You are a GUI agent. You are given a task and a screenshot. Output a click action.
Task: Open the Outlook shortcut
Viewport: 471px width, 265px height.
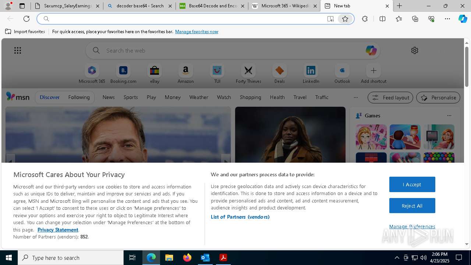pos(342,74)
